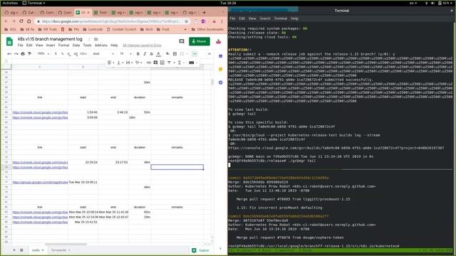Open Activities overview in the top bar

(x=10, y=3)
